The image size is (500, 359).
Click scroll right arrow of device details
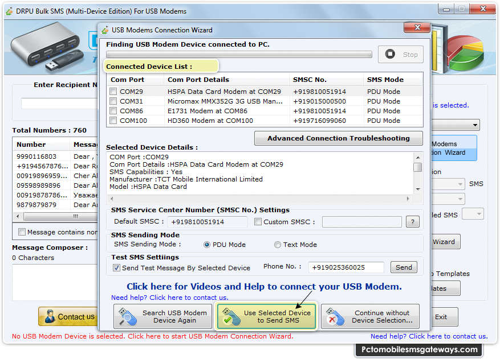(x=408, y=199)
